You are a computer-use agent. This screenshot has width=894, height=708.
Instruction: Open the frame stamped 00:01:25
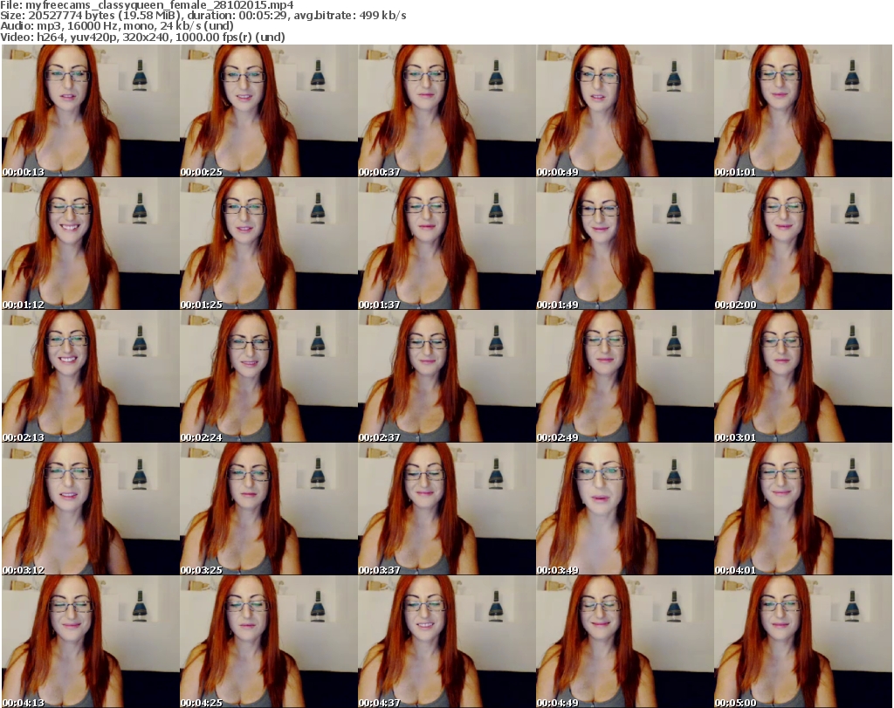click(x=269, y=244)
